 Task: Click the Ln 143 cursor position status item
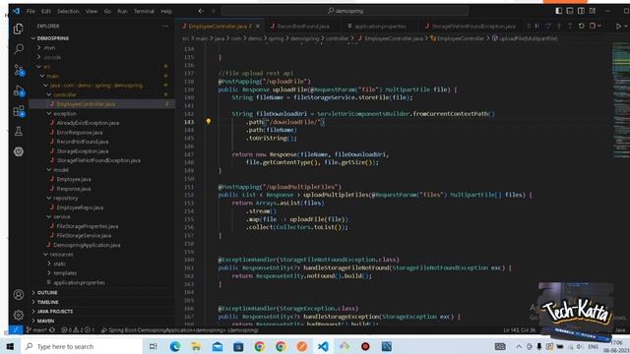tap(519, 330)
